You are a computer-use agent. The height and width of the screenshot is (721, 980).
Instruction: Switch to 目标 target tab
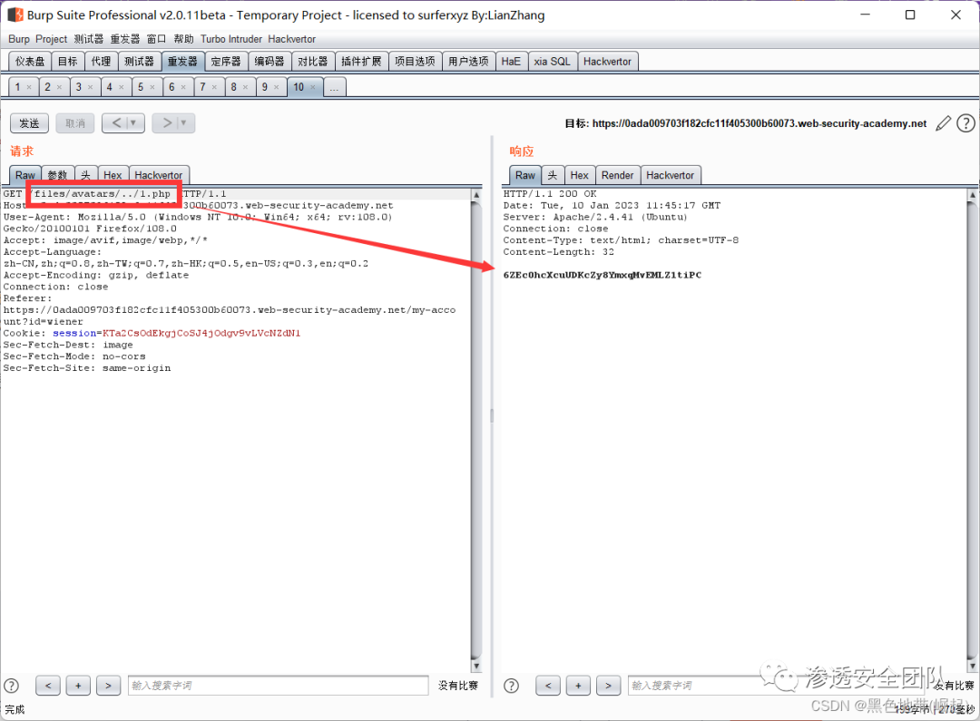pyautogui.click(x=67, y=62)
